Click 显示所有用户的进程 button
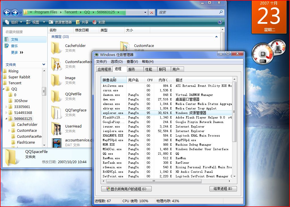Screen dimensions: 290x207 tap(126, 189)
